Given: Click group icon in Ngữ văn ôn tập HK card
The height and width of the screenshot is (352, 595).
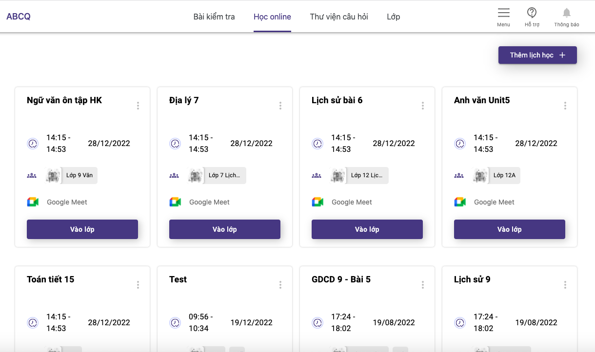Looking at the screenshot, I should (32, 175).
